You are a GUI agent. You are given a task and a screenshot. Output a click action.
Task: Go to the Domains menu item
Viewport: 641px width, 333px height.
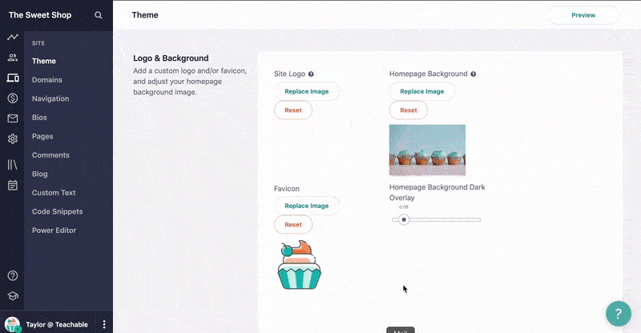(47, 80)
